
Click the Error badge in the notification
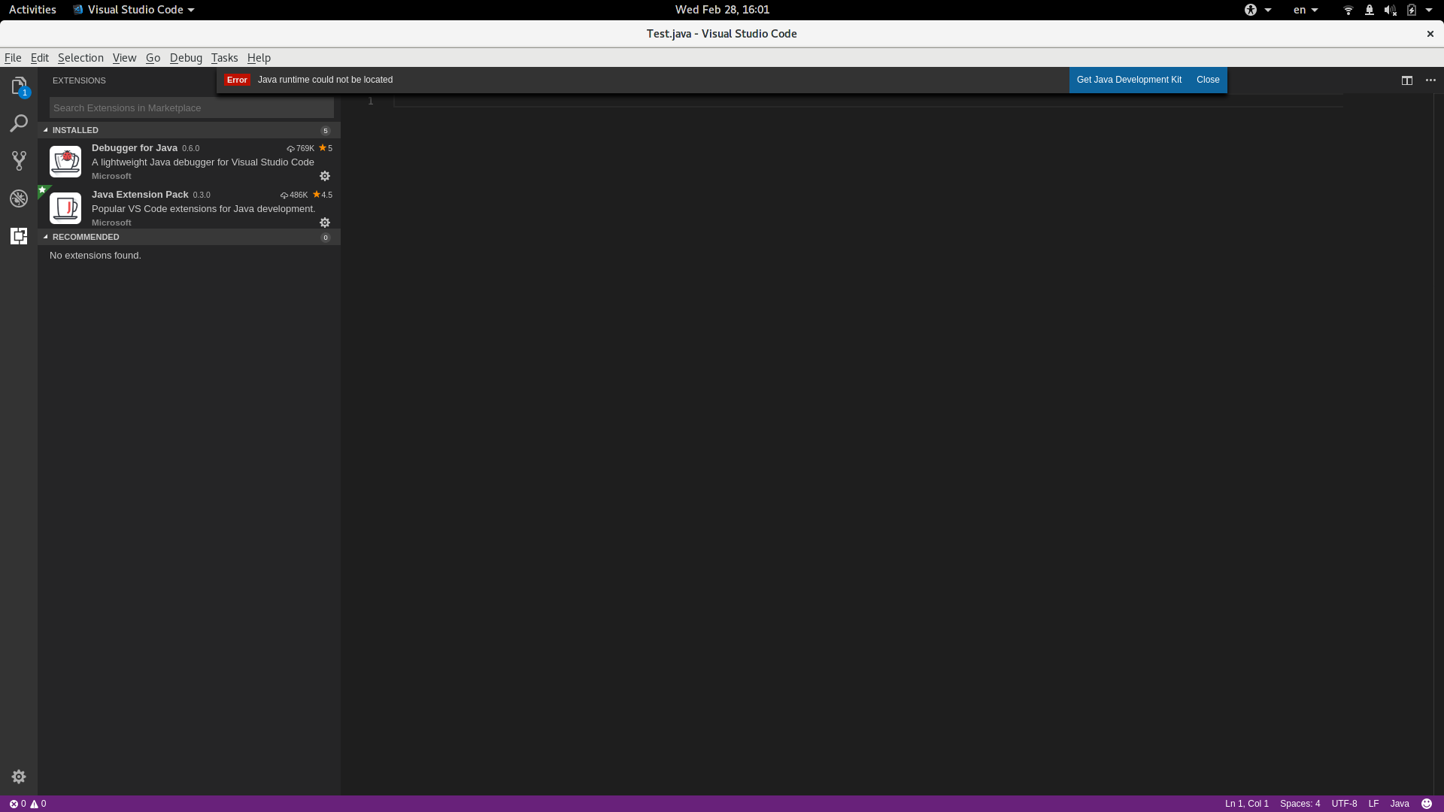click(237, 80)
